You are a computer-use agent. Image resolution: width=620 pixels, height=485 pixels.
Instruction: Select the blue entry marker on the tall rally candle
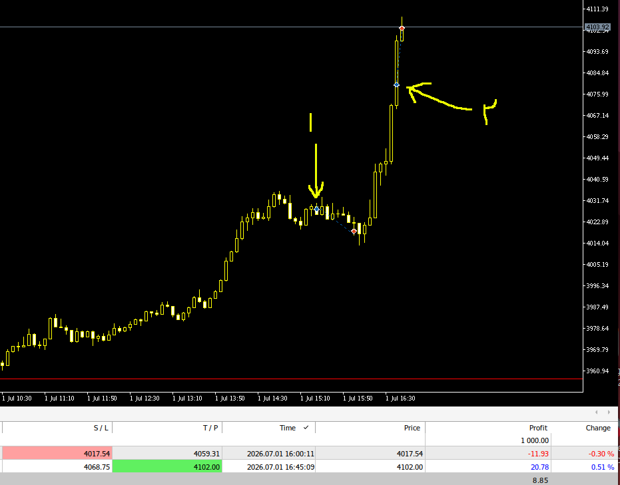[x=397, y=84]
